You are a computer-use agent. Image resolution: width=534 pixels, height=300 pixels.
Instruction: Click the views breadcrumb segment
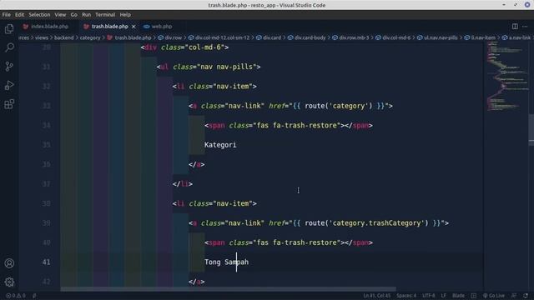click(x=42, y=37)
